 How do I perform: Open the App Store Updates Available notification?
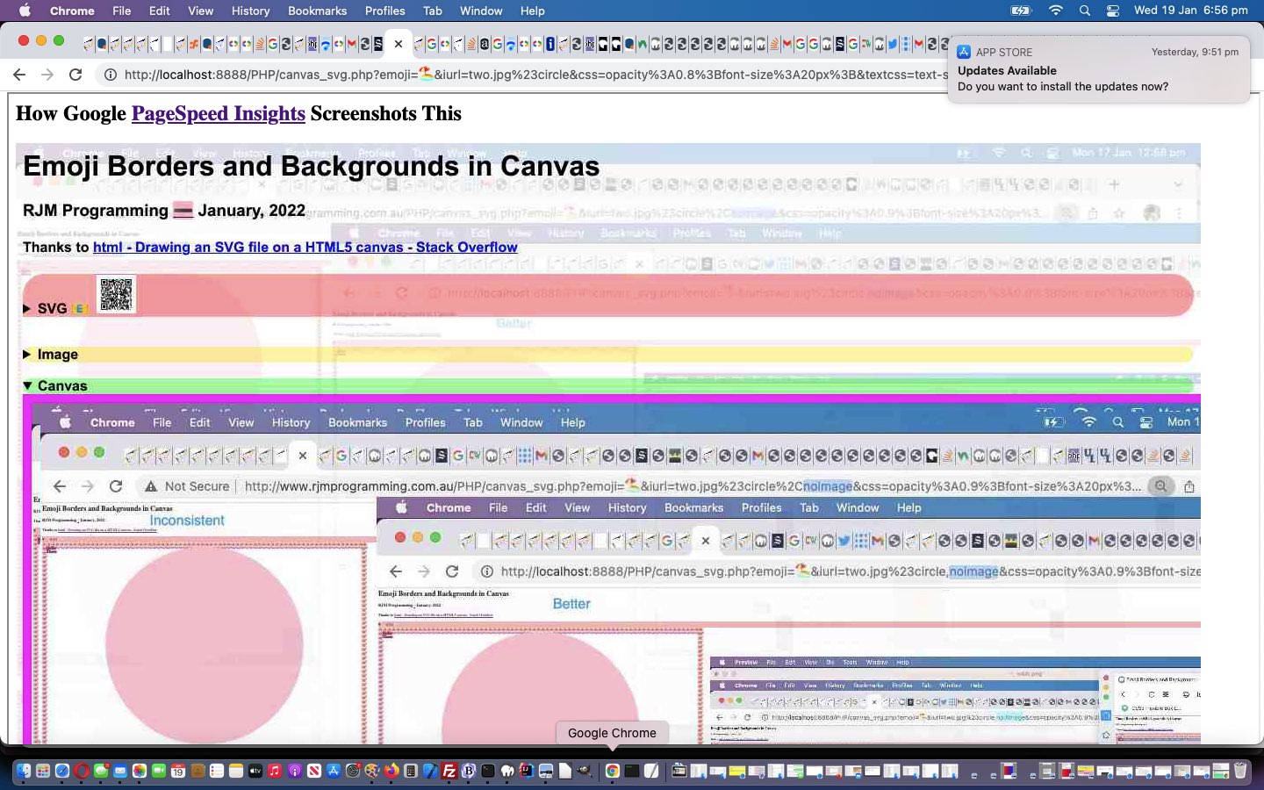(1098, 69)
